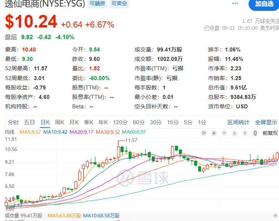Viewport: 279px width, 221px height.
Task: Switch to 五日 chart tab
Action: coord(29,122)
